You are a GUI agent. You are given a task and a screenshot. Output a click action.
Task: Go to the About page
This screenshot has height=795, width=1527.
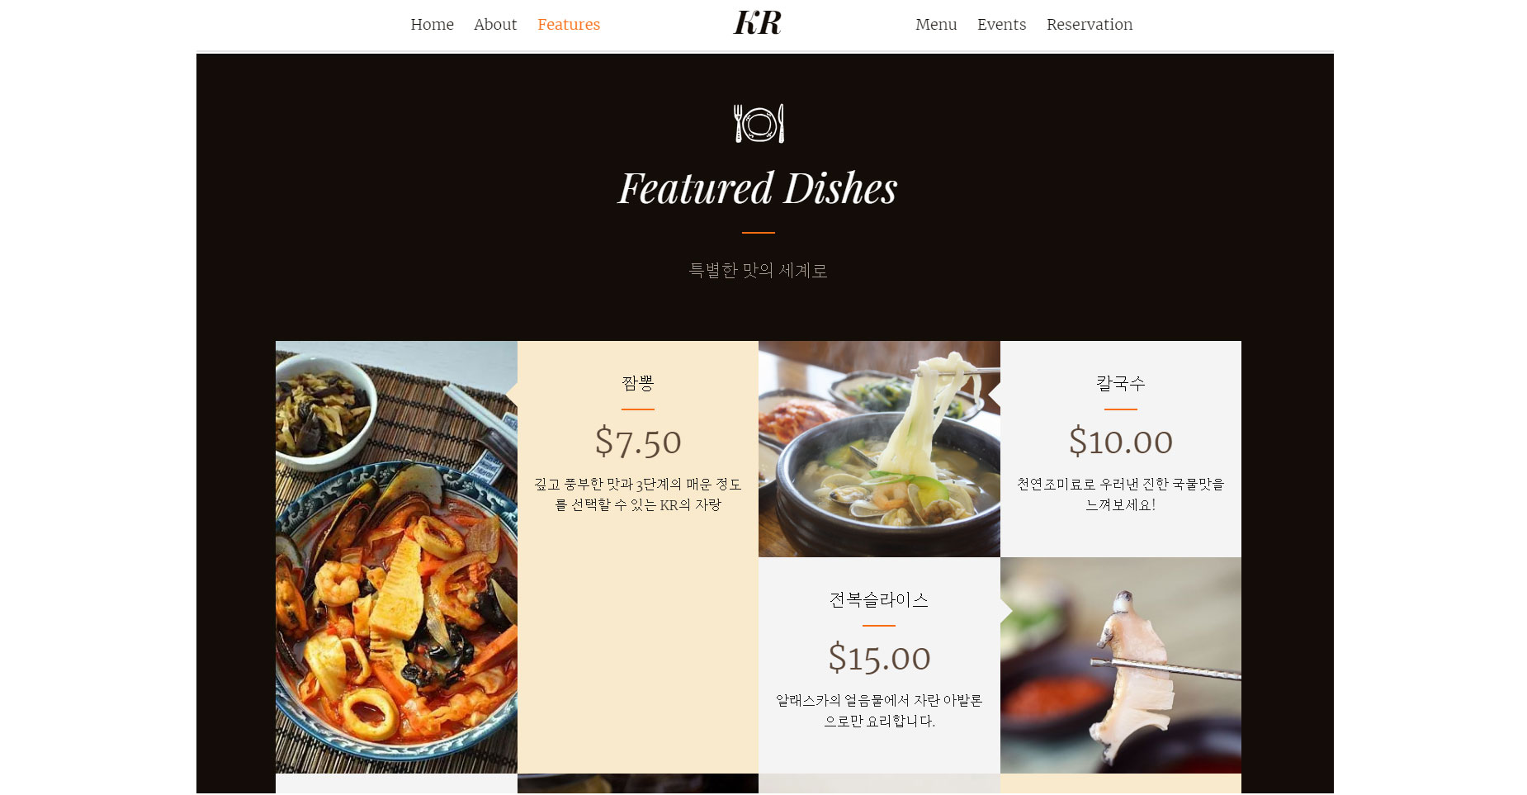coord(495,25)
